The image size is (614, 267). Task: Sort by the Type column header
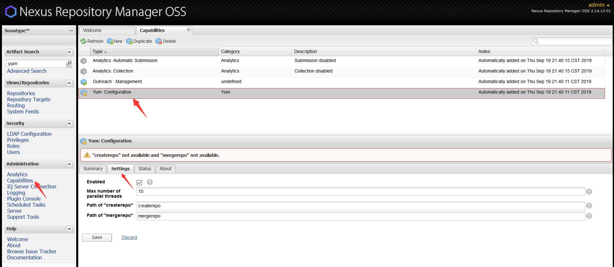154,51
